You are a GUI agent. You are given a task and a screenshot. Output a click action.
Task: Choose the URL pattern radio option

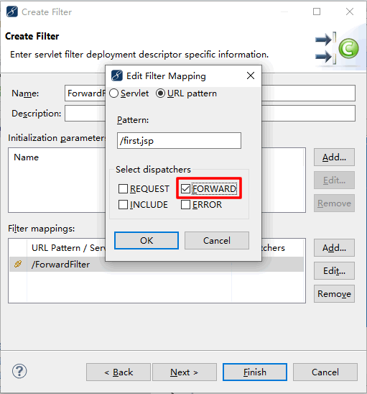160,93
